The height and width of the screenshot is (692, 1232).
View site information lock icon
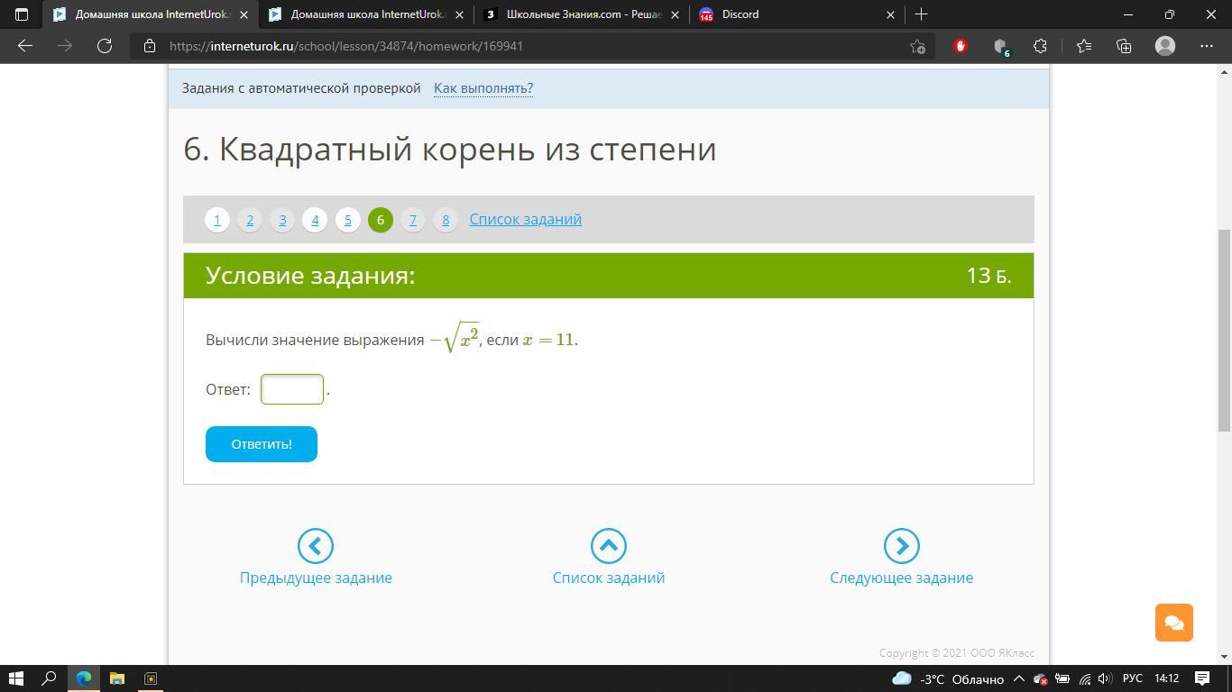150,46
